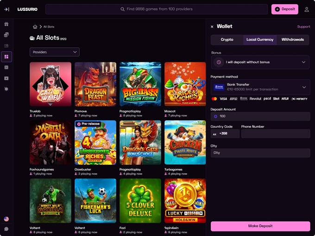Click the Deposit Amount field
This screenshot has width=315, height=236.
260,116
